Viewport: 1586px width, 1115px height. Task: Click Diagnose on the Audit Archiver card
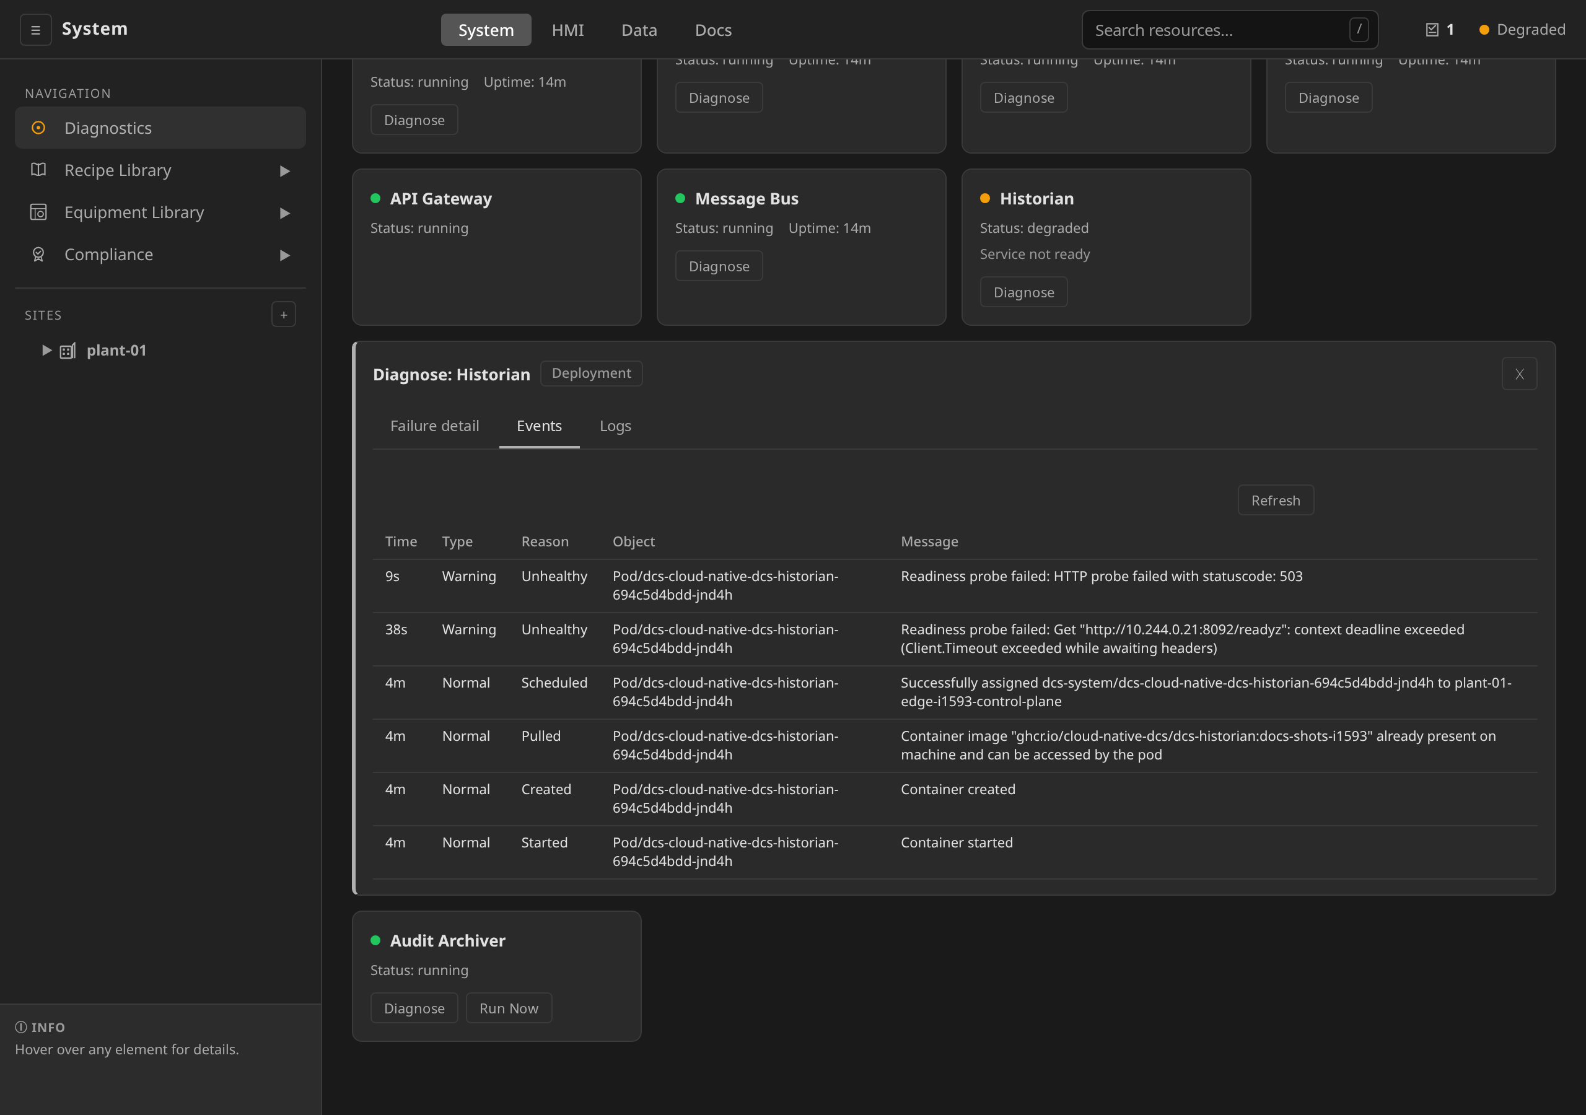pos(414,1008)
